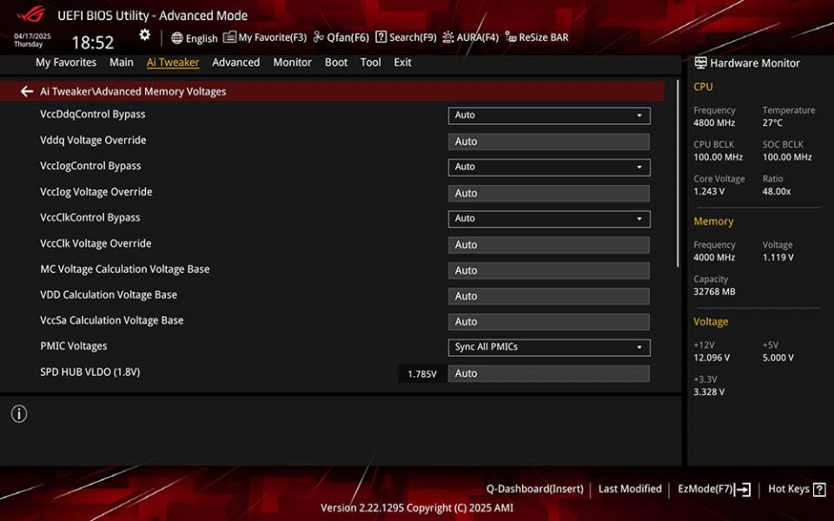834x521 pixels.
Task: Click the ROG logo icon
Action: (x=30, y=15)
